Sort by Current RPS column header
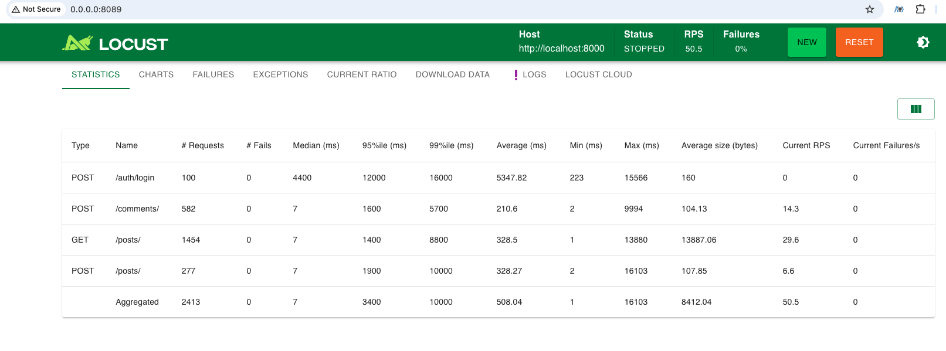This screenshot has height=351, width=946. [806, 145]
